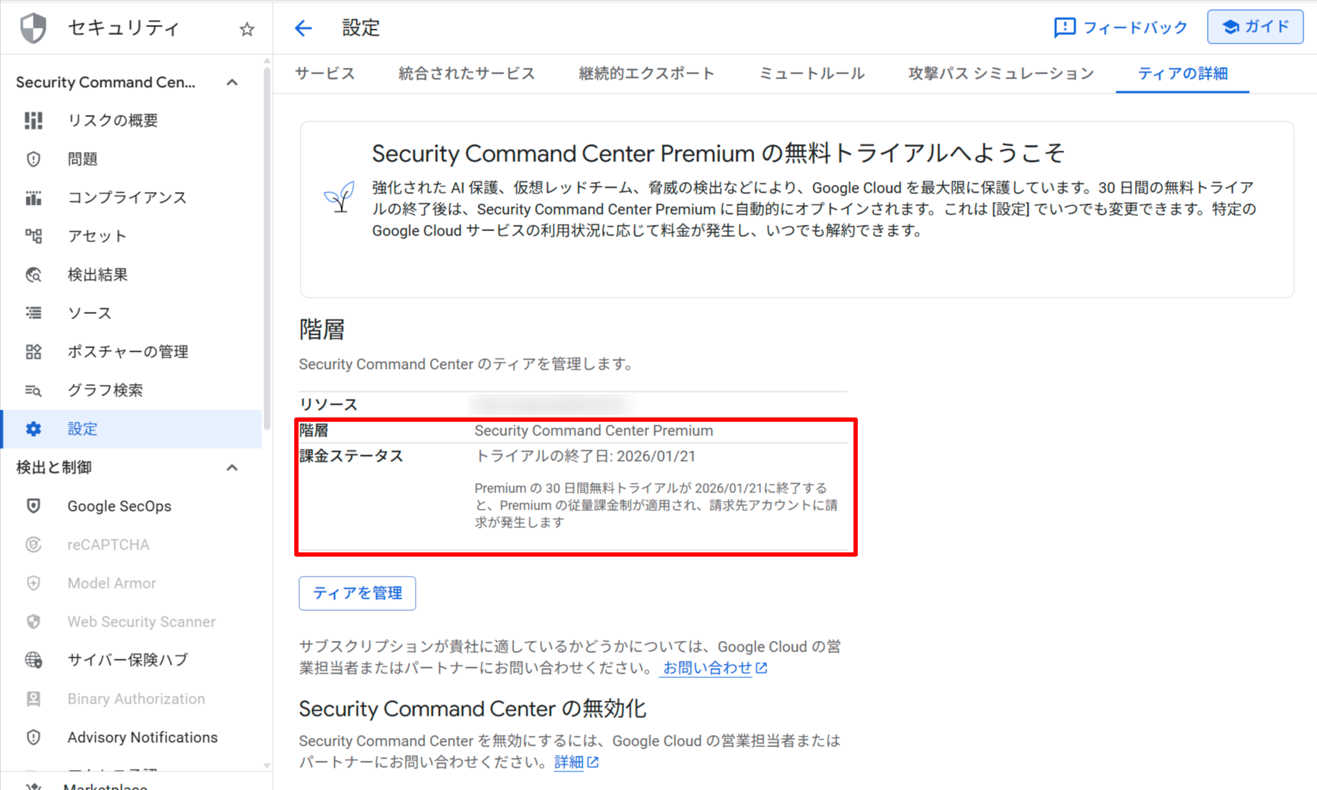The height and width of the screenshot is (790, 1317).
Task: Click the Google SecOps shield icon
Action: tap(34, 506)
